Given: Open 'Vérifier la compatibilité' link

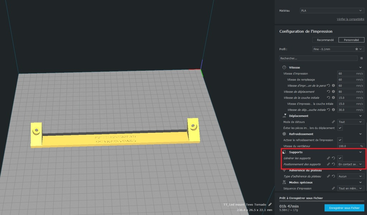Looking at the screenshot, I should coord(351,19).
